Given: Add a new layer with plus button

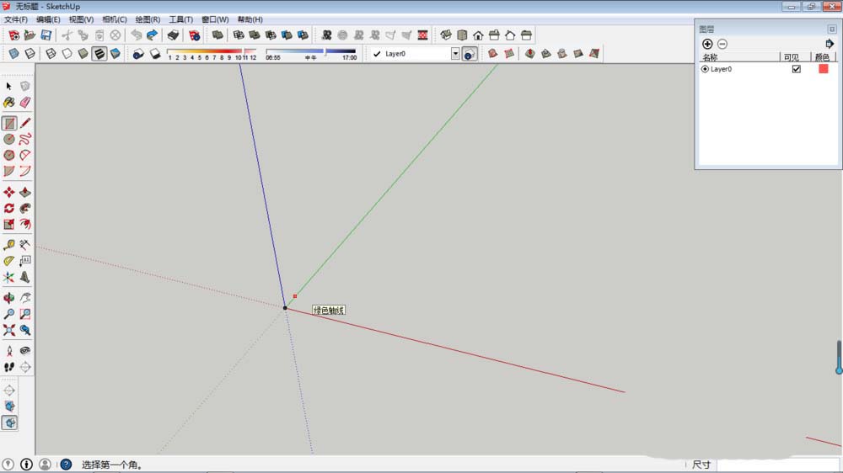Looking at the screenshot, I should [707, 44].
